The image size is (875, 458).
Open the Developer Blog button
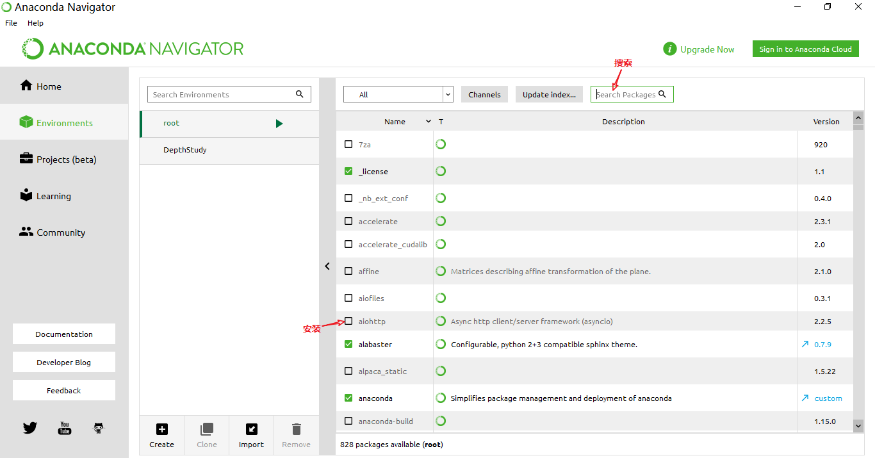click(x=64, y=362)
